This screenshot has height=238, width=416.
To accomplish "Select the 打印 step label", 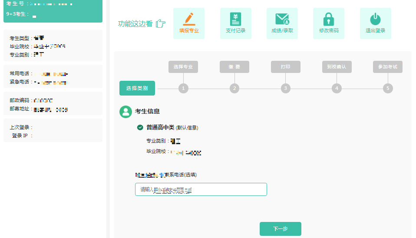I will pyautogui.click(x=285, y=67).
